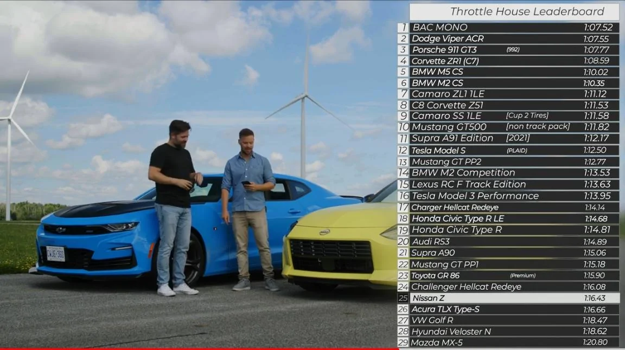Click the BMW M5 CS entry
The height and width of the screenshot is (350, 625).
514,72
